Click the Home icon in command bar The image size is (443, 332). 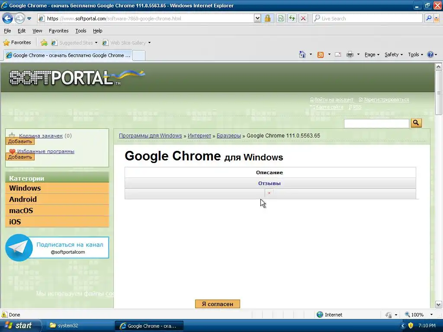[x=302, y=54]
